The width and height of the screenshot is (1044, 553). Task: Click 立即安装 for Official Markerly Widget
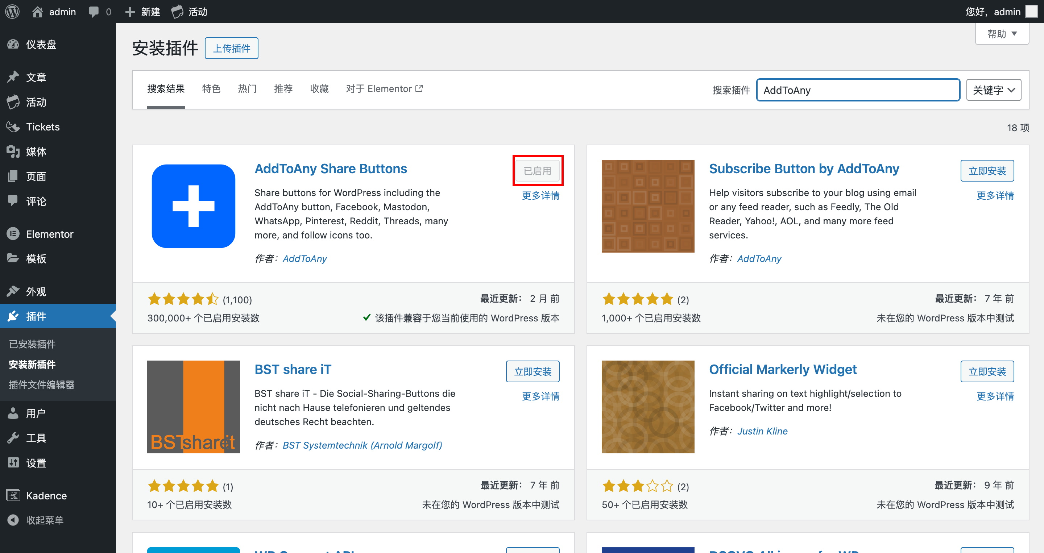click(987, 371)
